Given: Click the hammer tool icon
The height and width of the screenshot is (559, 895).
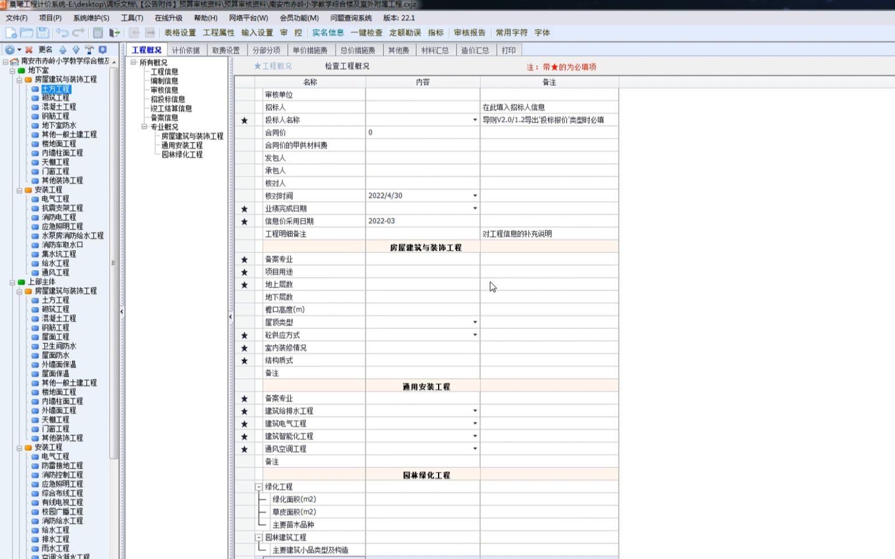Looking at the screenshot, I should 89,50.
